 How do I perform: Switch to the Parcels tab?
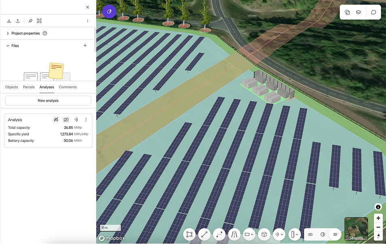click(x=29, y=87)
